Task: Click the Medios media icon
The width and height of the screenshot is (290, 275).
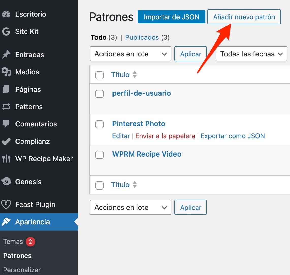Action: (6, 72)
